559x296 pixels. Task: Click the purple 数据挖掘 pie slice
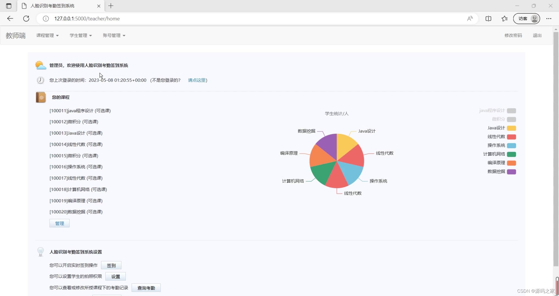click(x=328, y=145)
